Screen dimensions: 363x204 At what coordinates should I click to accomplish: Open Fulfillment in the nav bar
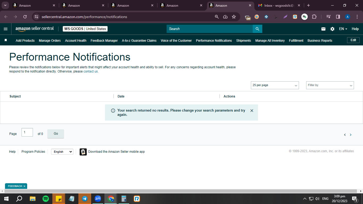click(x=296, y=41)
